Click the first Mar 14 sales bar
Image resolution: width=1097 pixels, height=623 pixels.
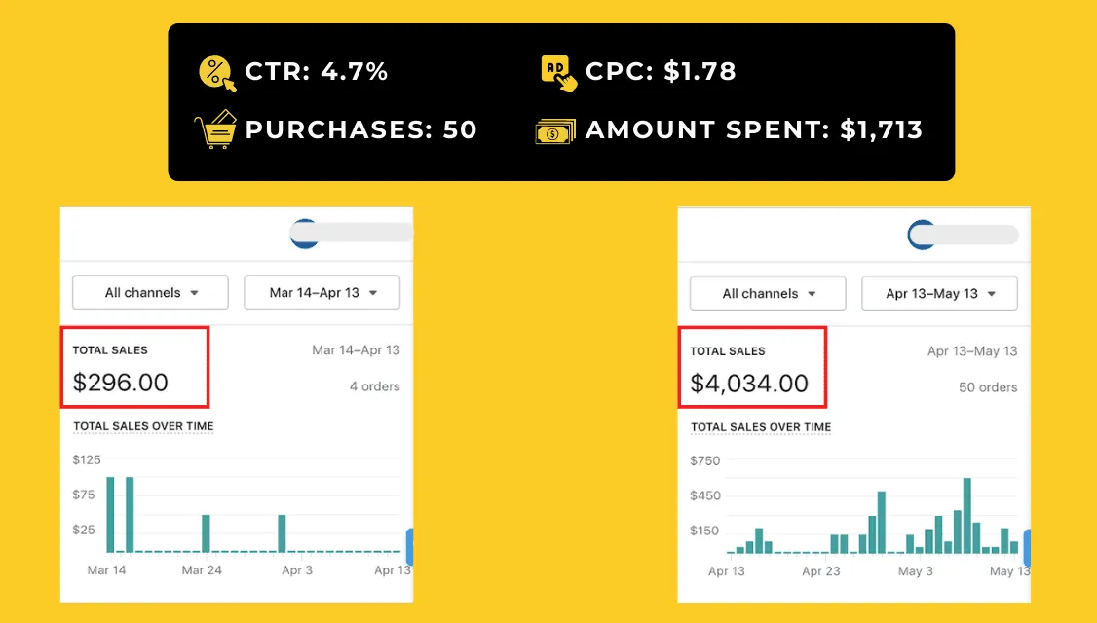tap(110, 515)
